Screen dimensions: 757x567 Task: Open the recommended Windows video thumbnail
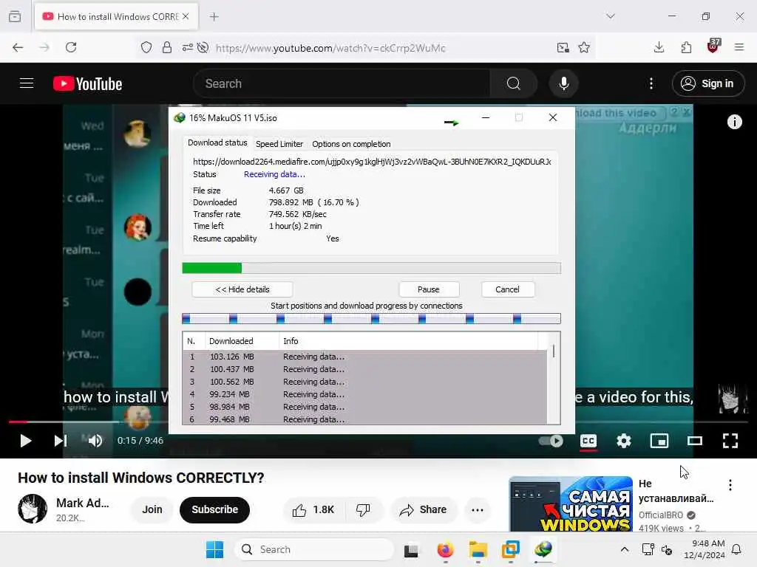point(571,504)
